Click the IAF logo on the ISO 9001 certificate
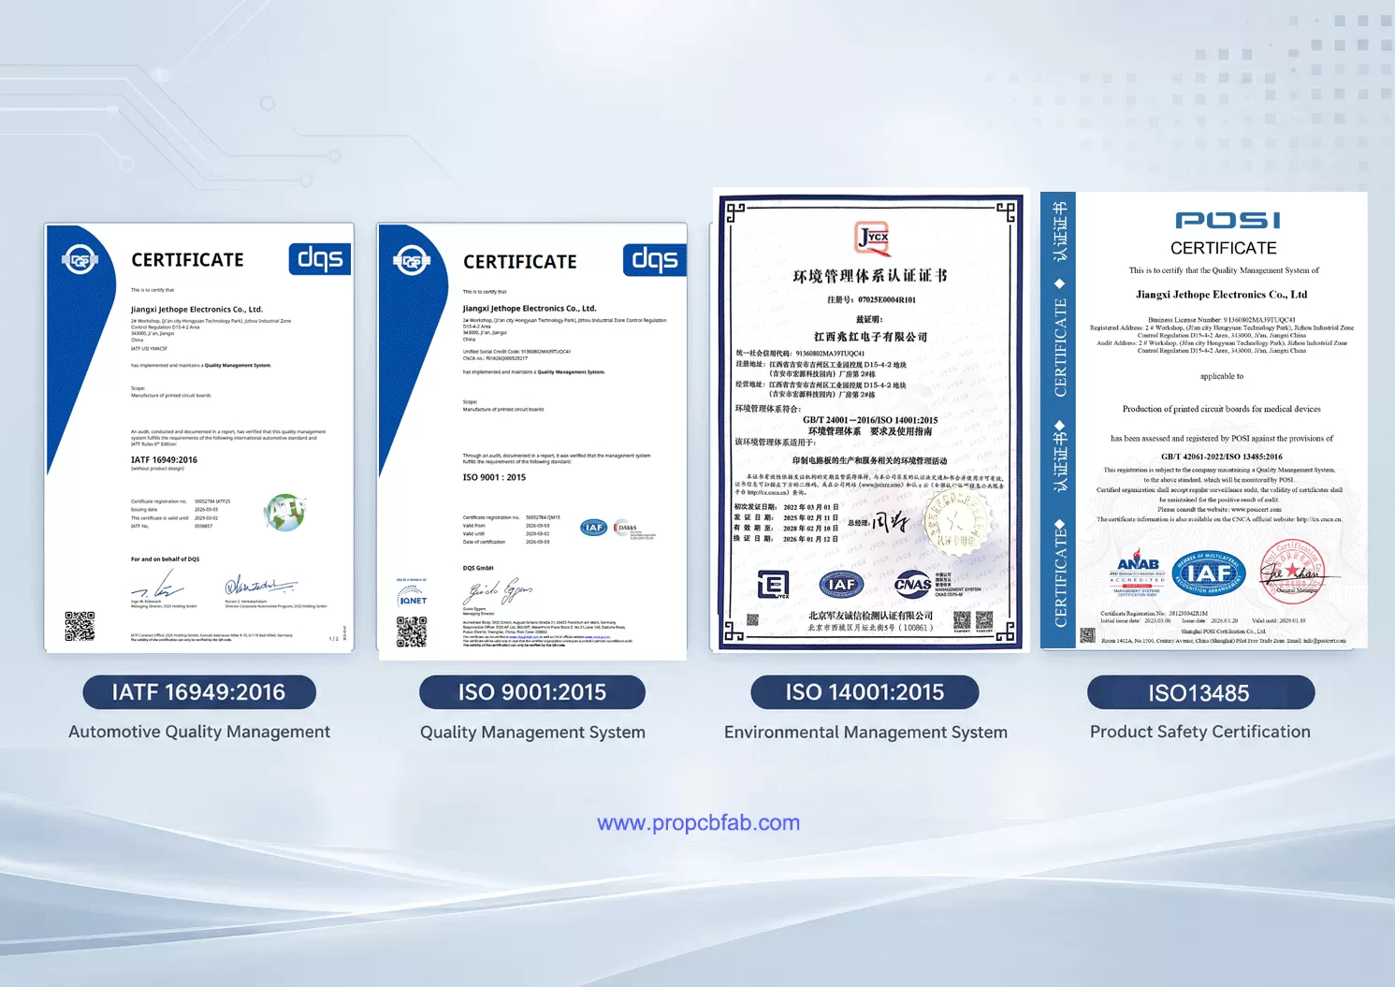Image resolution: width=1395 pixels, height=987 pixels. click(x=593, y=528)
